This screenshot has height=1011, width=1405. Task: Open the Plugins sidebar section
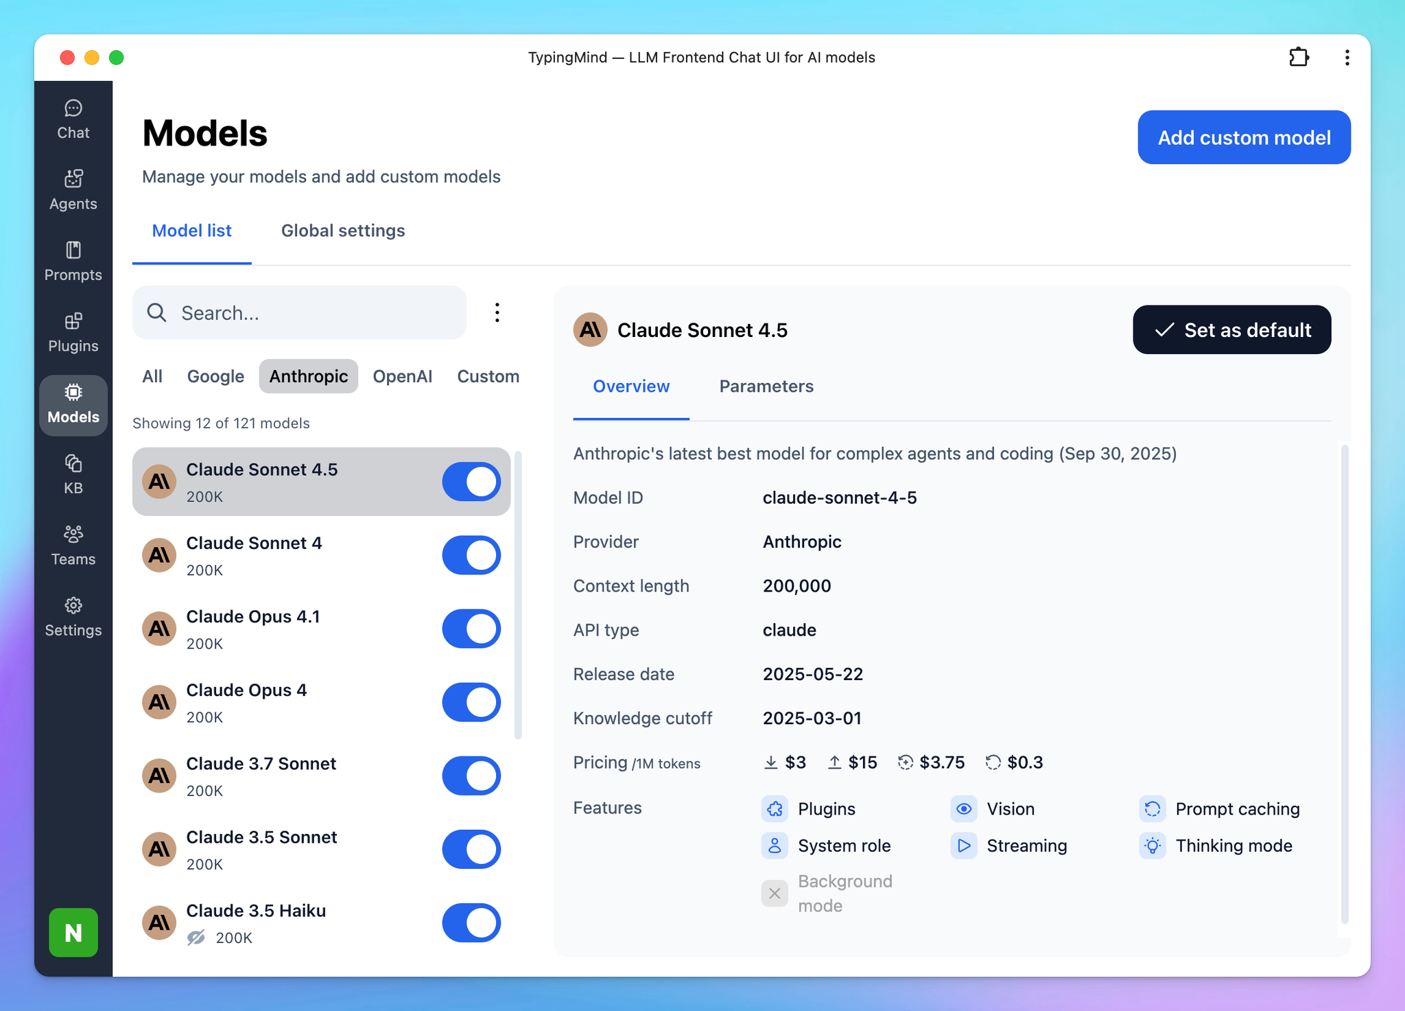(x=73, y=333)
